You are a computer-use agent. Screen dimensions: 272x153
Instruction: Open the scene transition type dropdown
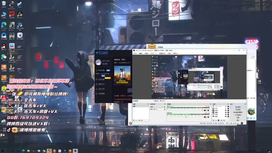(x=156, y=107)
